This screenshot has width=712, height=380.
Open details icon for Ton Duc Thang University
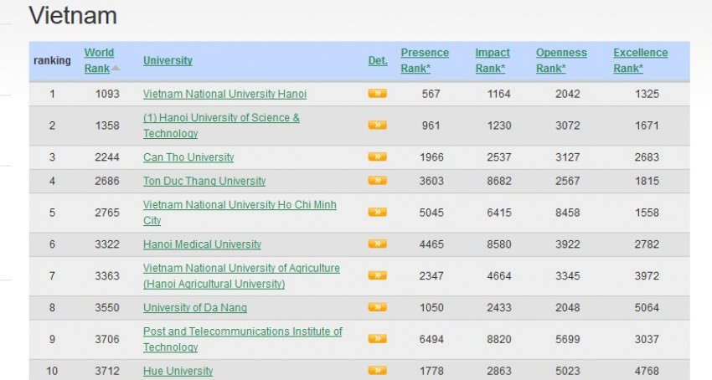[x=377, y=181]
